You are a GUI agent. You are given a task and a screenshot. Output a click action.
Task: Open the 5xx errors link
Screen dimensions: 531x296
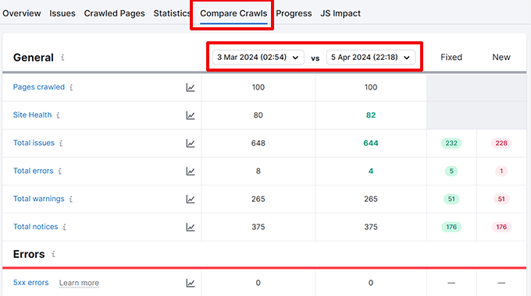pyautogui.click(x=30, y=283)
